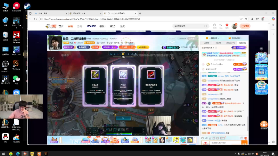The width and height of the screenshot is (278, 156).
Task: Open Edge icon in taskbar
Action: [18, 154]
